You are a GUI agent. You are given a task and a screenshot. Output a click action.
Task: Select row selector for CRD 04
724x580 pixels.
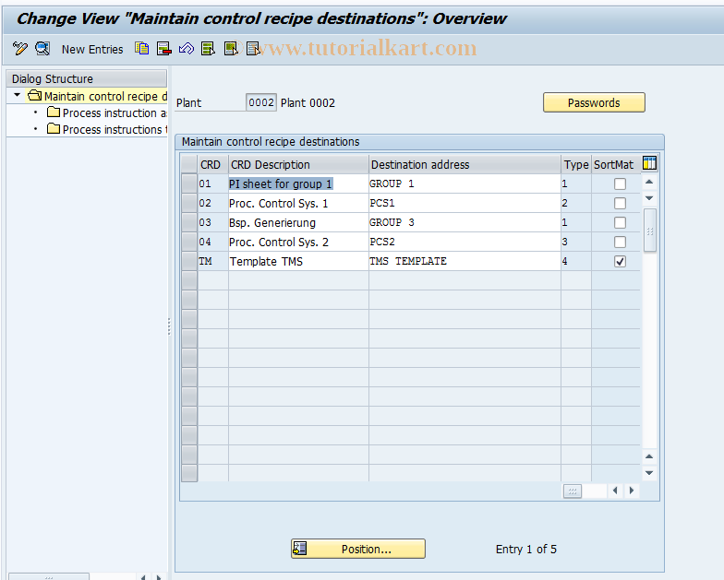189,242
